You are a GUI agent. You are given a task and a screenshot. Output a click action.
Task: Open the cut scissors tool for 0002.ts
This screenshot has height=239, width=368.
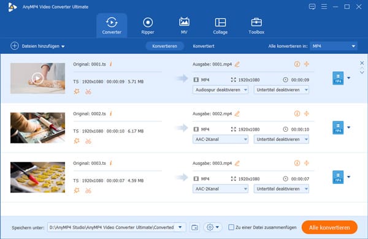coord(88,141)
